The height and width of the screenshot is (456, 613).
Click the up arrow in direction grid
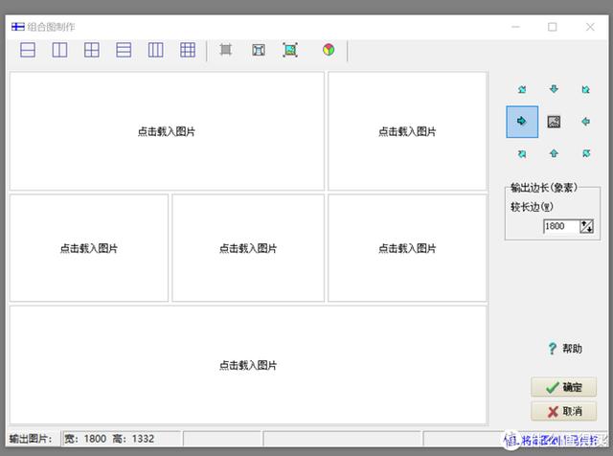554,153
